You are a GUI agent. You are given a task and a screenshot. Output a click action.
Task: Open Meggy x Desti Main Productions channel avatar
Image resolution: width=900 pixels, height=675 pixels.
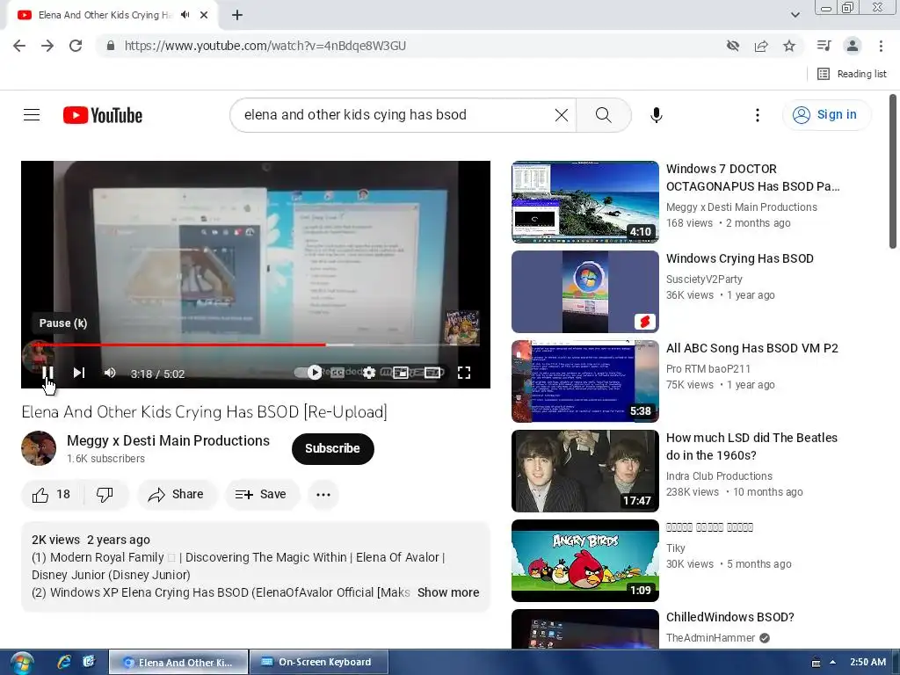pyautogui.click(x=39, y=448)
